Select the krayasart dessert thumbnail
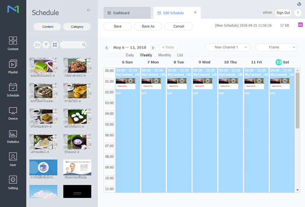 point(77,66)
